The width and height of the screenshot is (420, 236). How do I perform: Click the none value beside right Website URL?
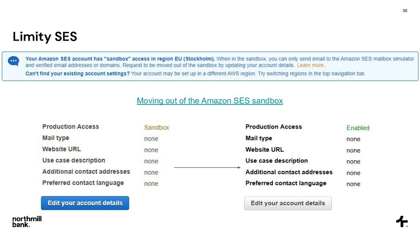(353, 151)
